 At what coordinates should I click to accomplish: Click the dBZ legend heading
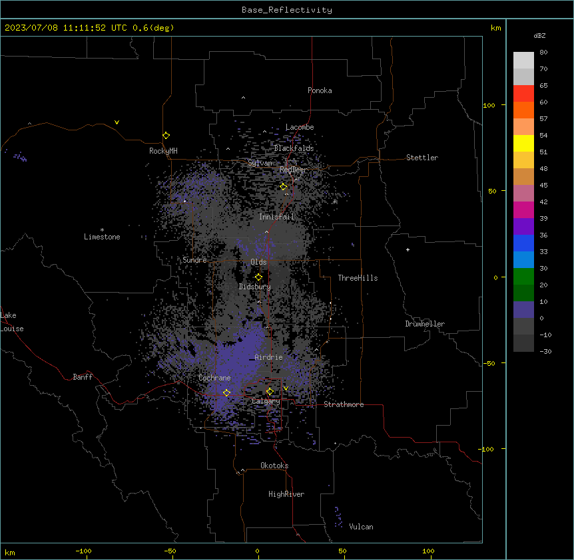[x=539, y=35]
